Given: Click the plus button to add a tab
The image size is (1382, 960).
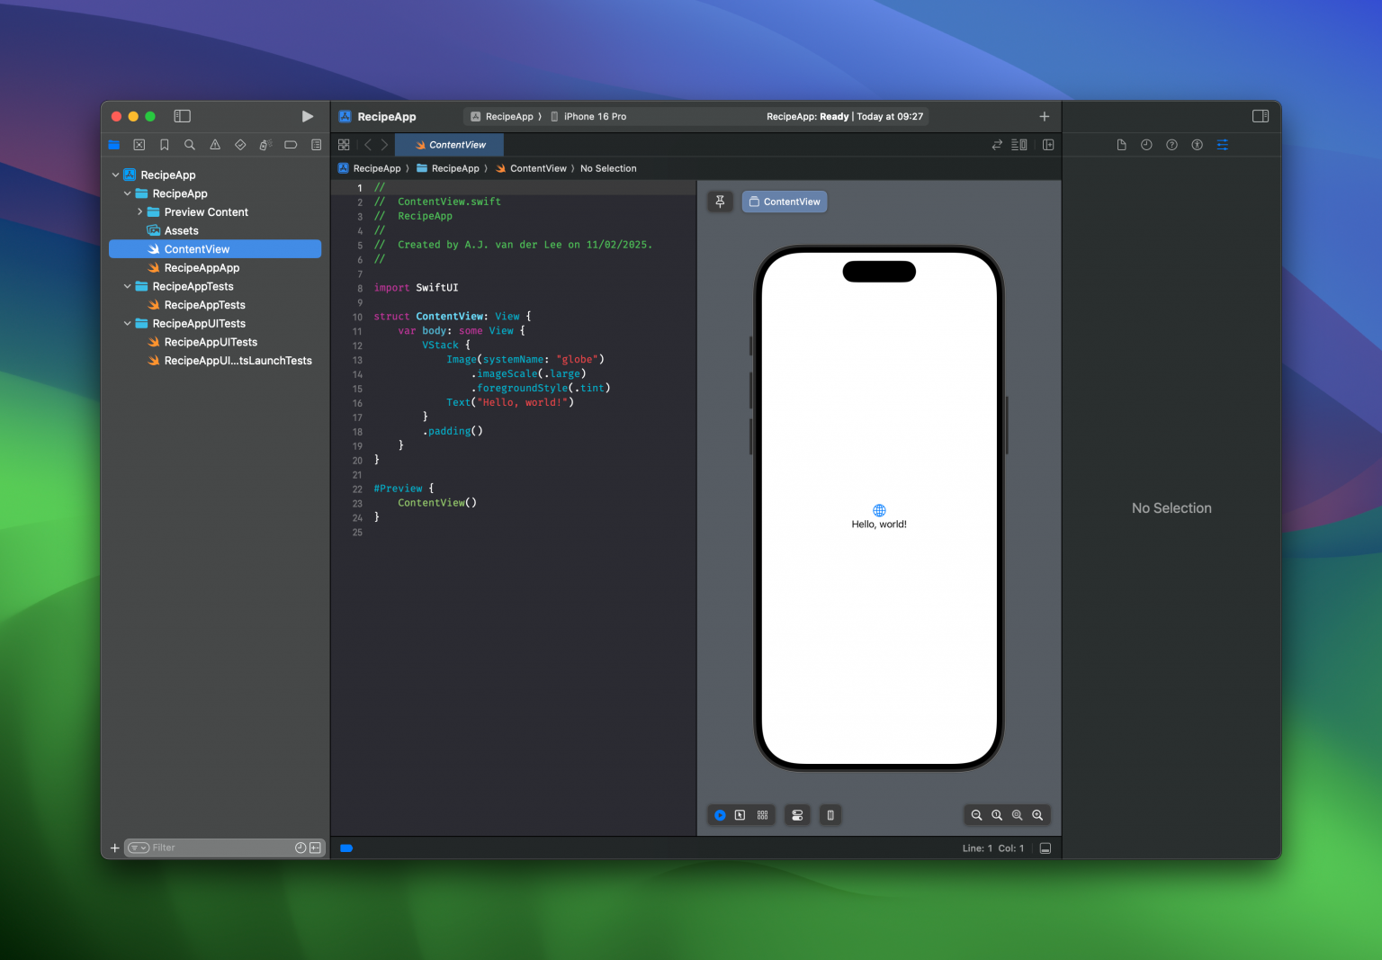Looking at the screenshot, I should pos(1044,116).
